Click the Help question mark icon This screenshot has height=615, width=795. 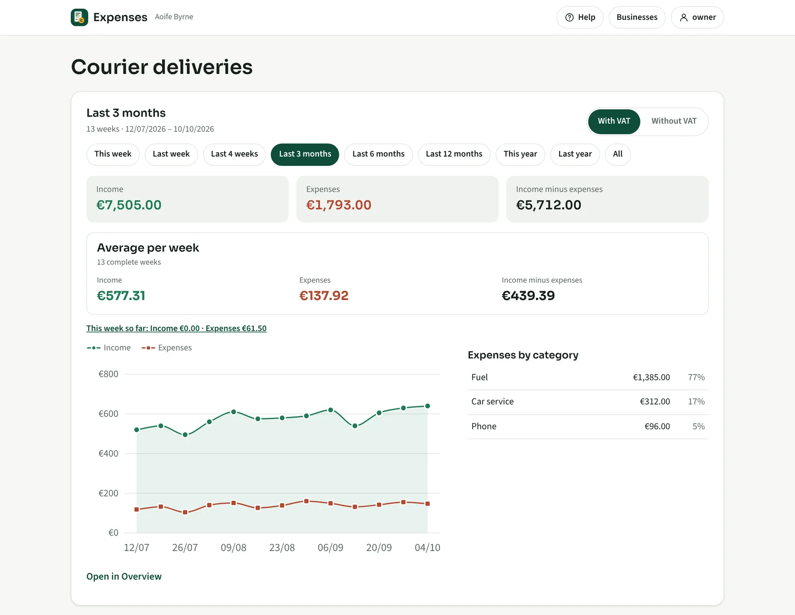pos(569,17)
